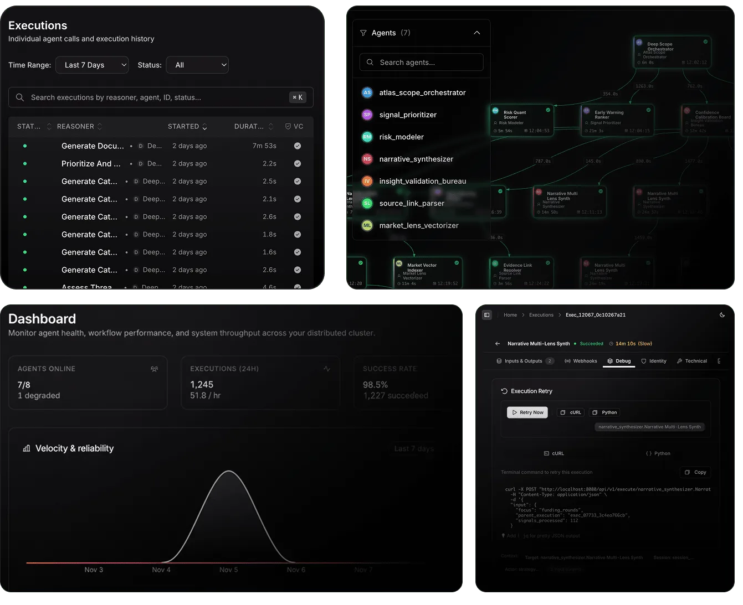Select source_link_parser agent

click(x=421, y=204)
